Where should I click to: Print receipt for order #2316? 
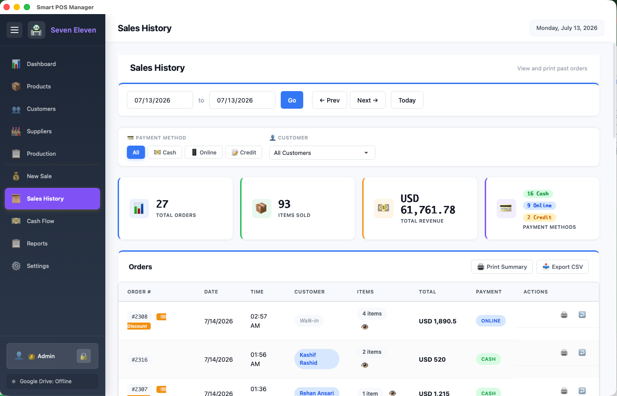point(564,352)
